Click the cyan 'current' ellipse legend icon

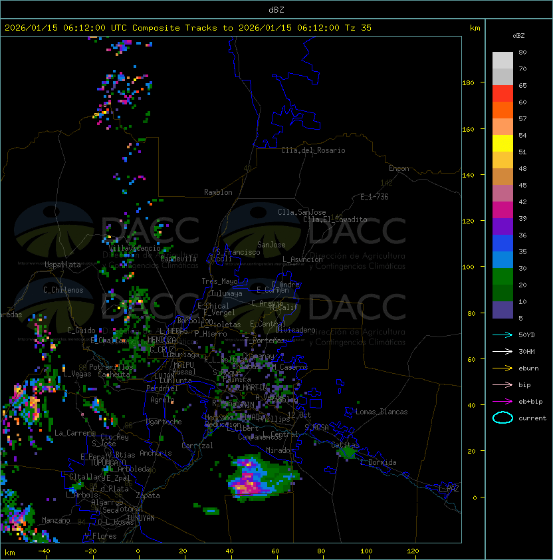502,418
